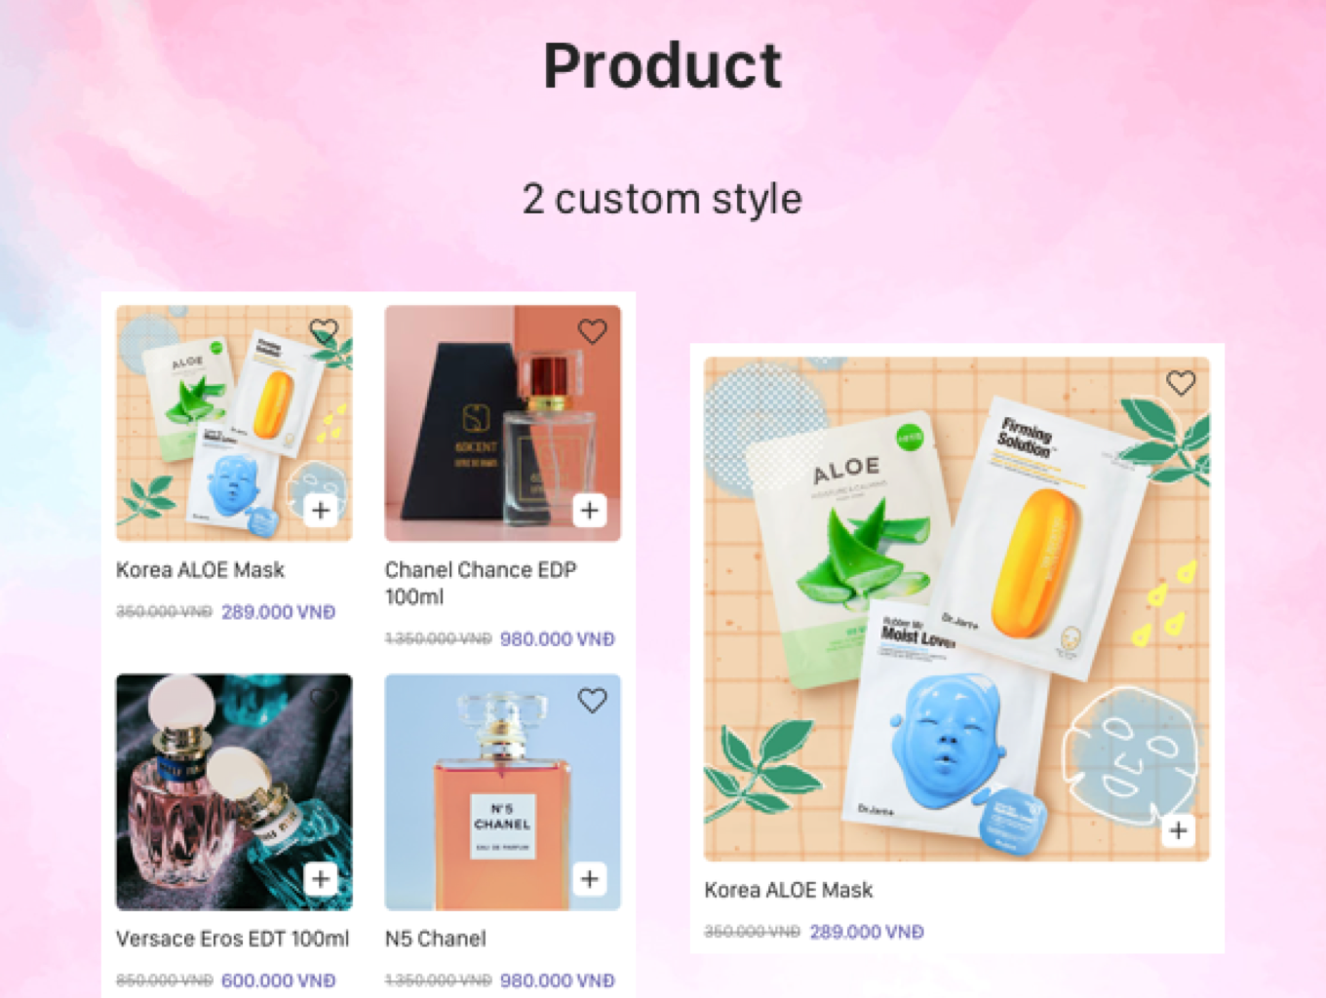1326x998 pixels.
Task: Open the small Korea ALOE Mask image
Action: (234, 423)
